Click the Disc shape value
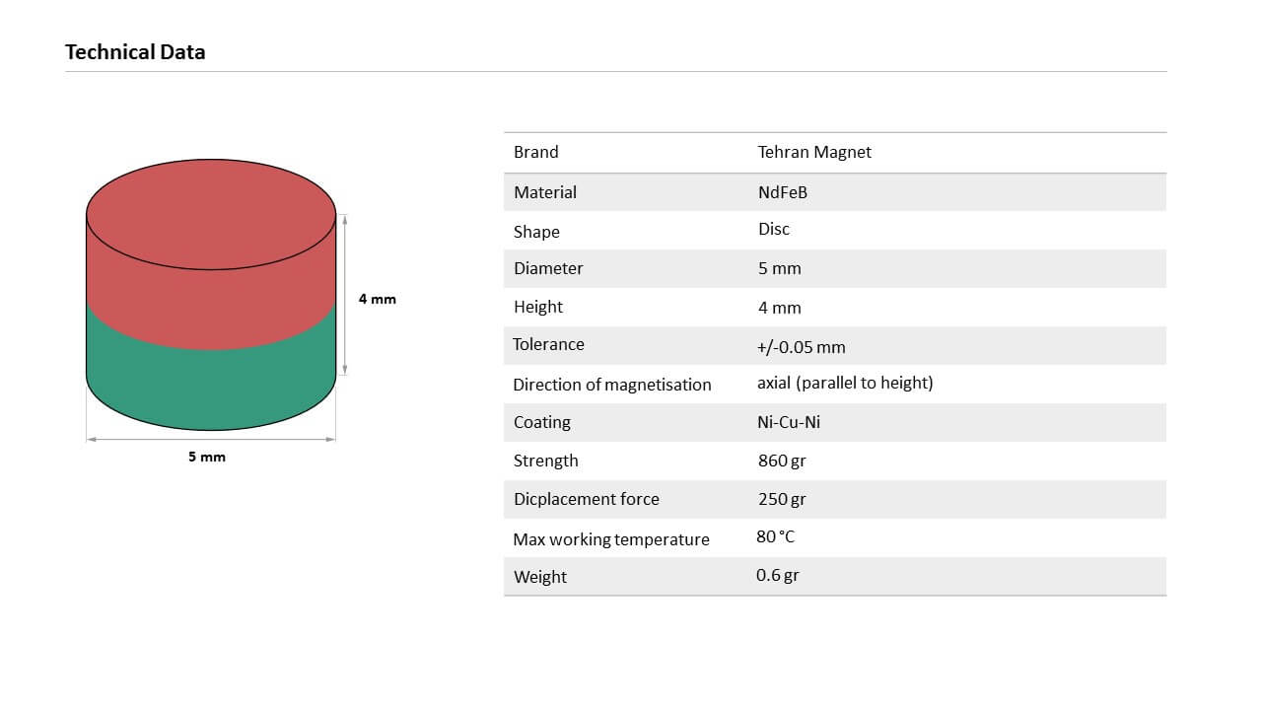Viewport: 1262px width, 710px height. [x=773, y=229]
